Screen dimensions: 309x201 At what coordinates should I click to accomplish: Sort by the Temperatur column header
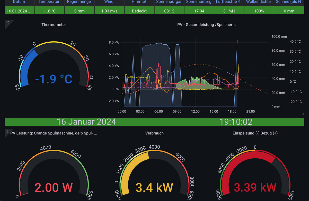[49, 2]
